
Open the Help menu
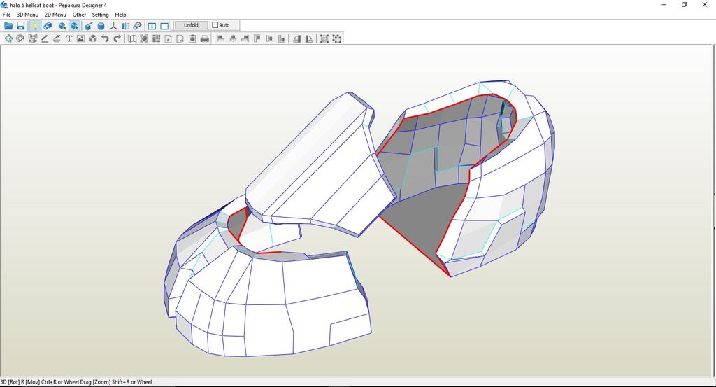point(120,15)
